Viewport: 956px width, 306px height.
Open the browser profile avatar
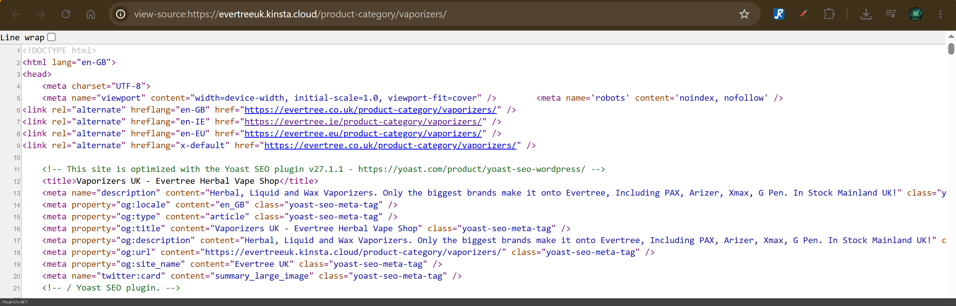(916, 14)
